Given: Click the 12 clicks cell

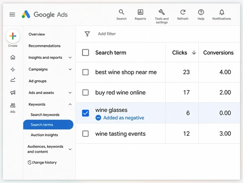Looking at the screenshot, I should (186, 134).
